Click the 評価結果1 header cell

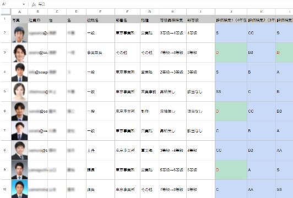[231, 19]
